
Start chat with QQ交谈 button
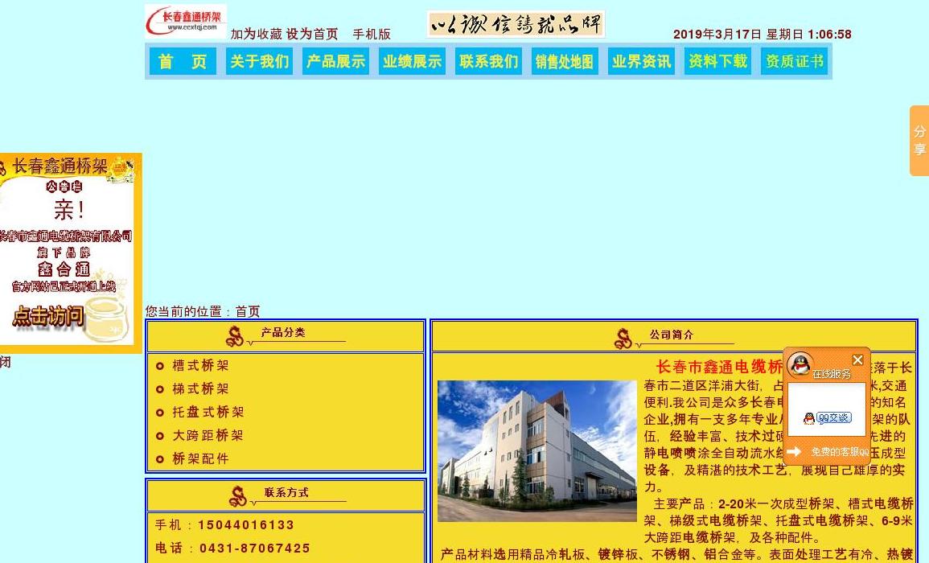click(x=827, y=417)
